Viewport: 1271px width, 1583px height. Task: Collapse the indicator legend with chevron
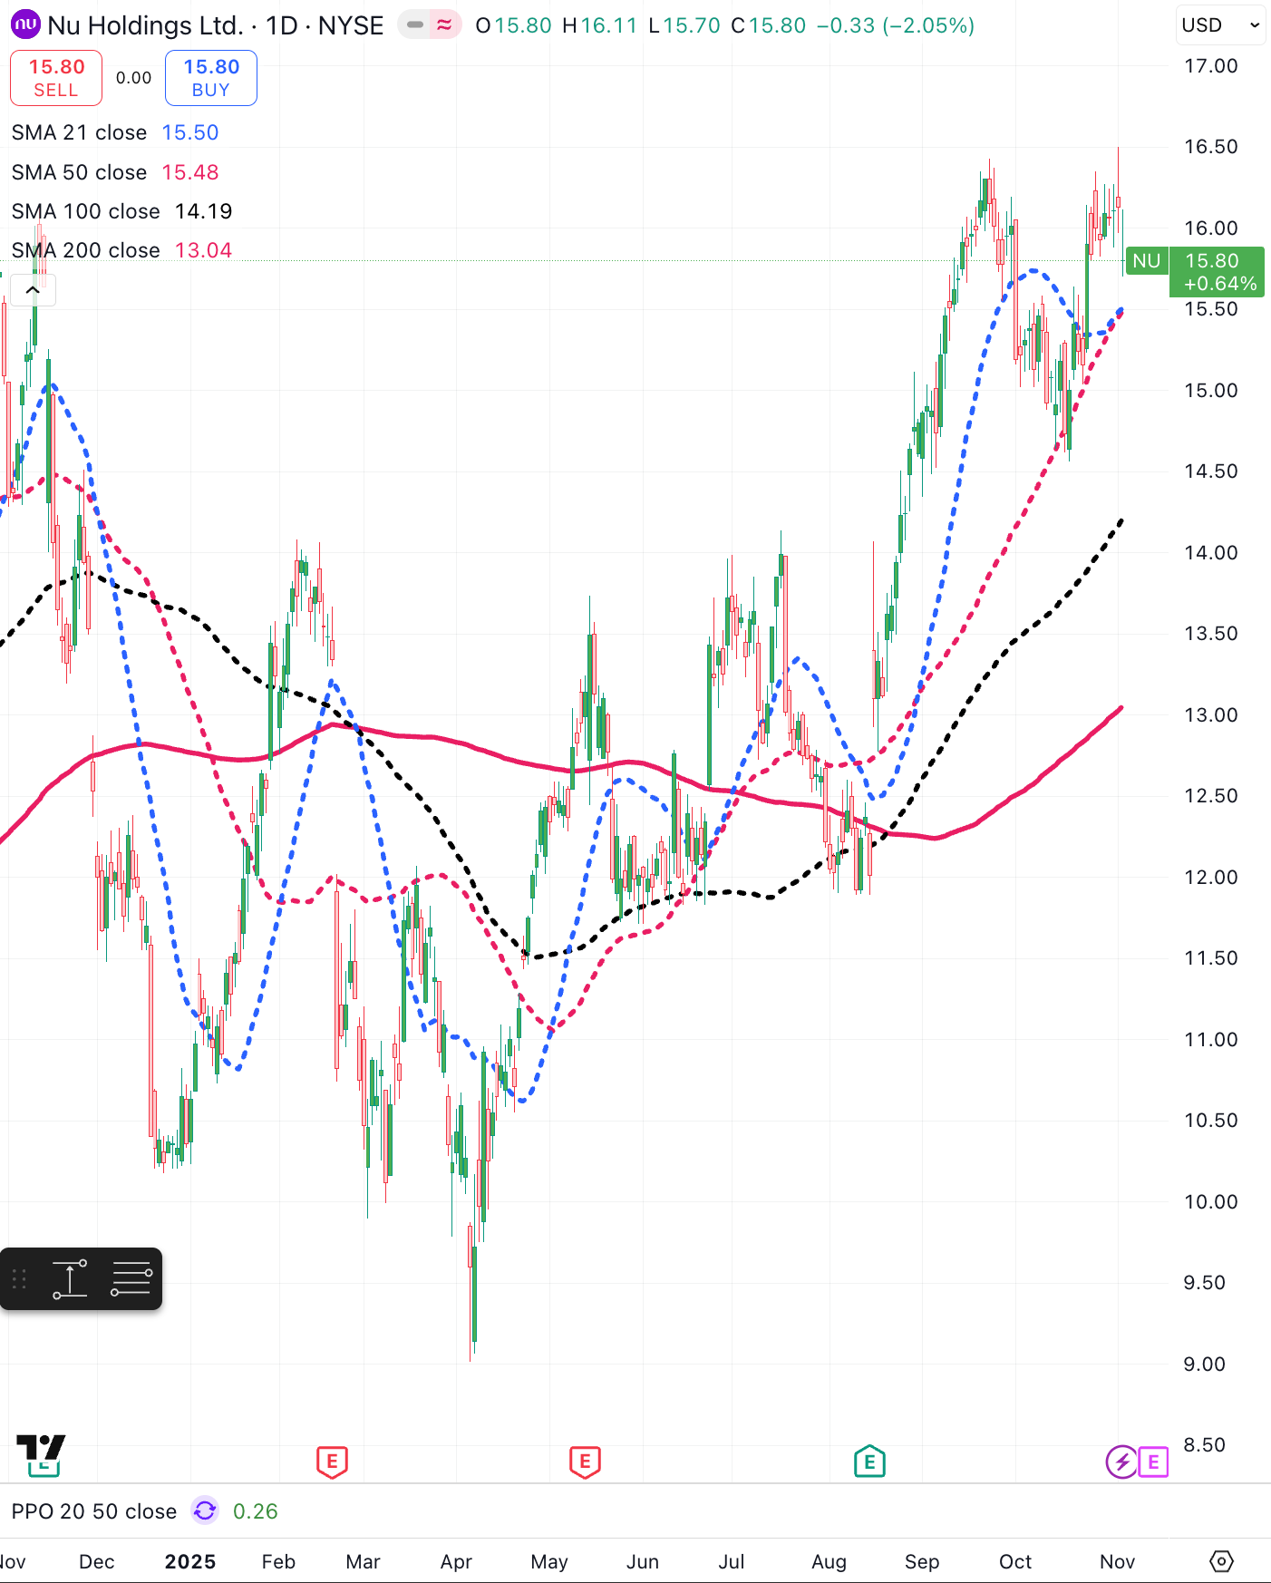(x=33, y=290)
